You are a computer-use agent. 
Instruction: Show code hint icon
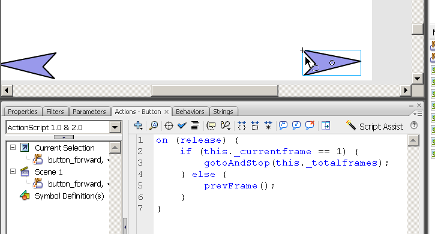211,126
